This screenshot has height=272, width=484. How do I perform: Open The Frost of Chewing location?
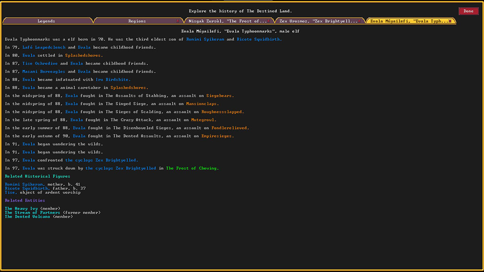pos(192,168)
